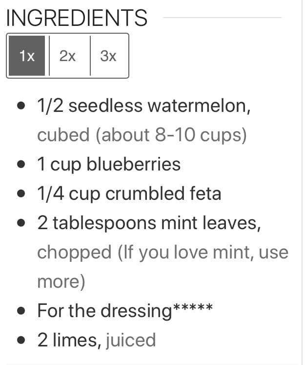Click the bullet beside seedless watermelon
Image resolution: width=305 pixels, height=365 pixels.
(x=20, y=106)
